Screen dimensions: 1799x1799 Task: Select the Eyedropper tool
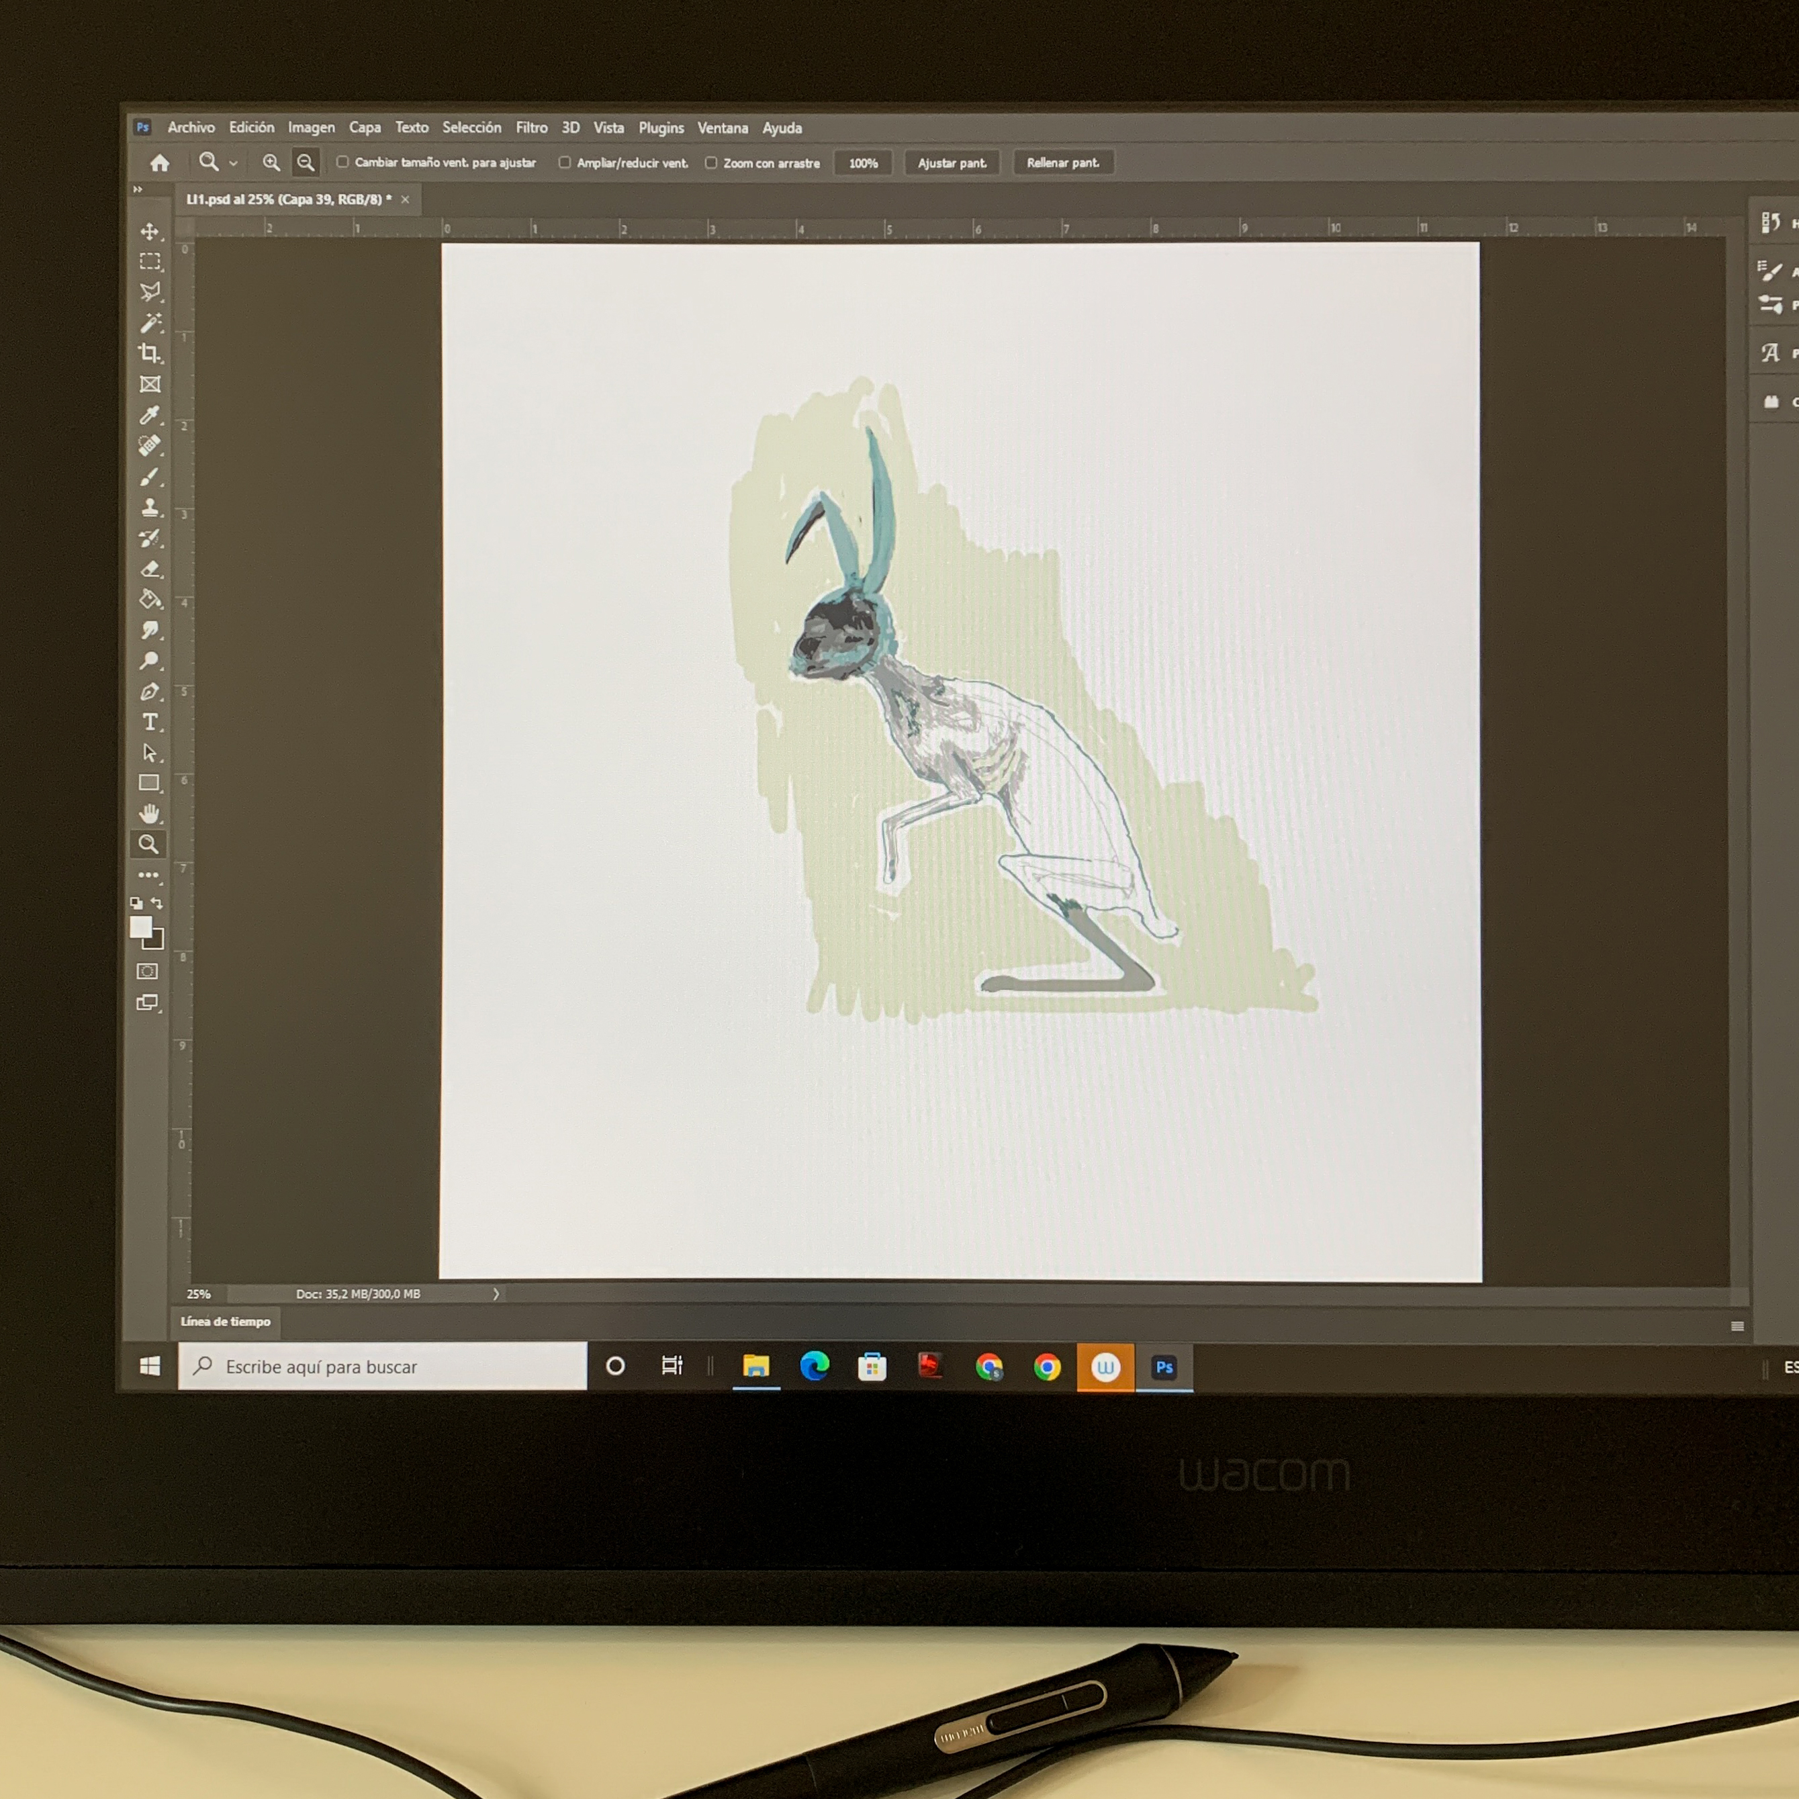coord(149,415)
